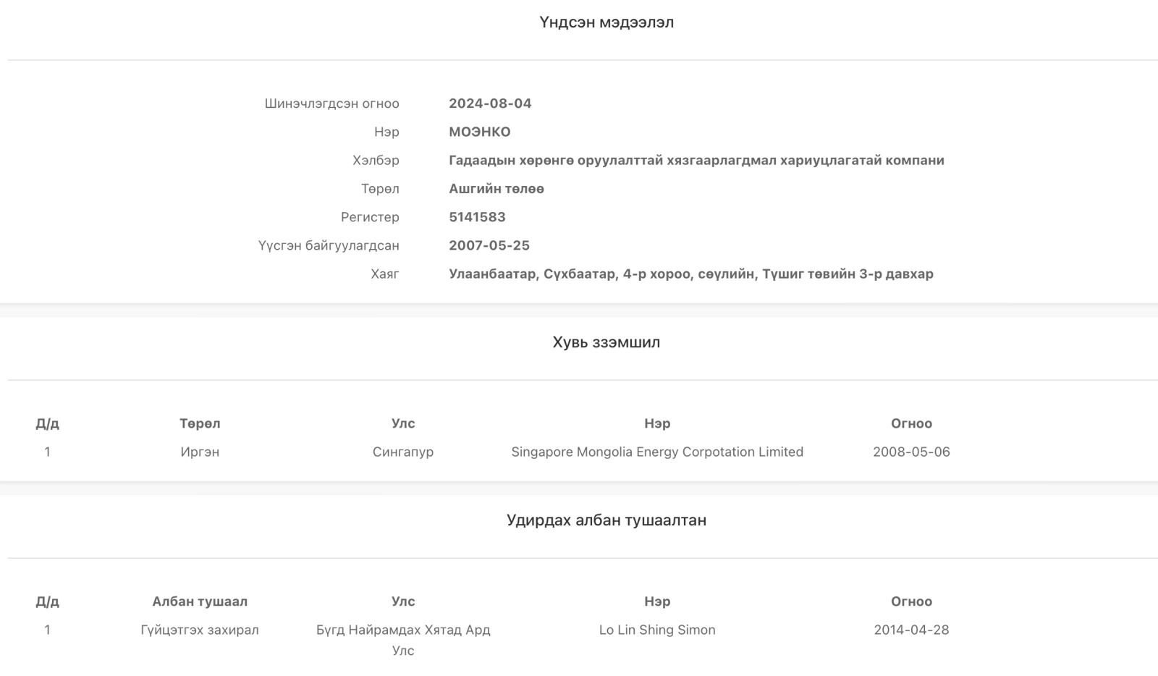Click the country cell 'Бүгд Найрамдах Хятад Ард Улс'

click(x=403, y=640)
